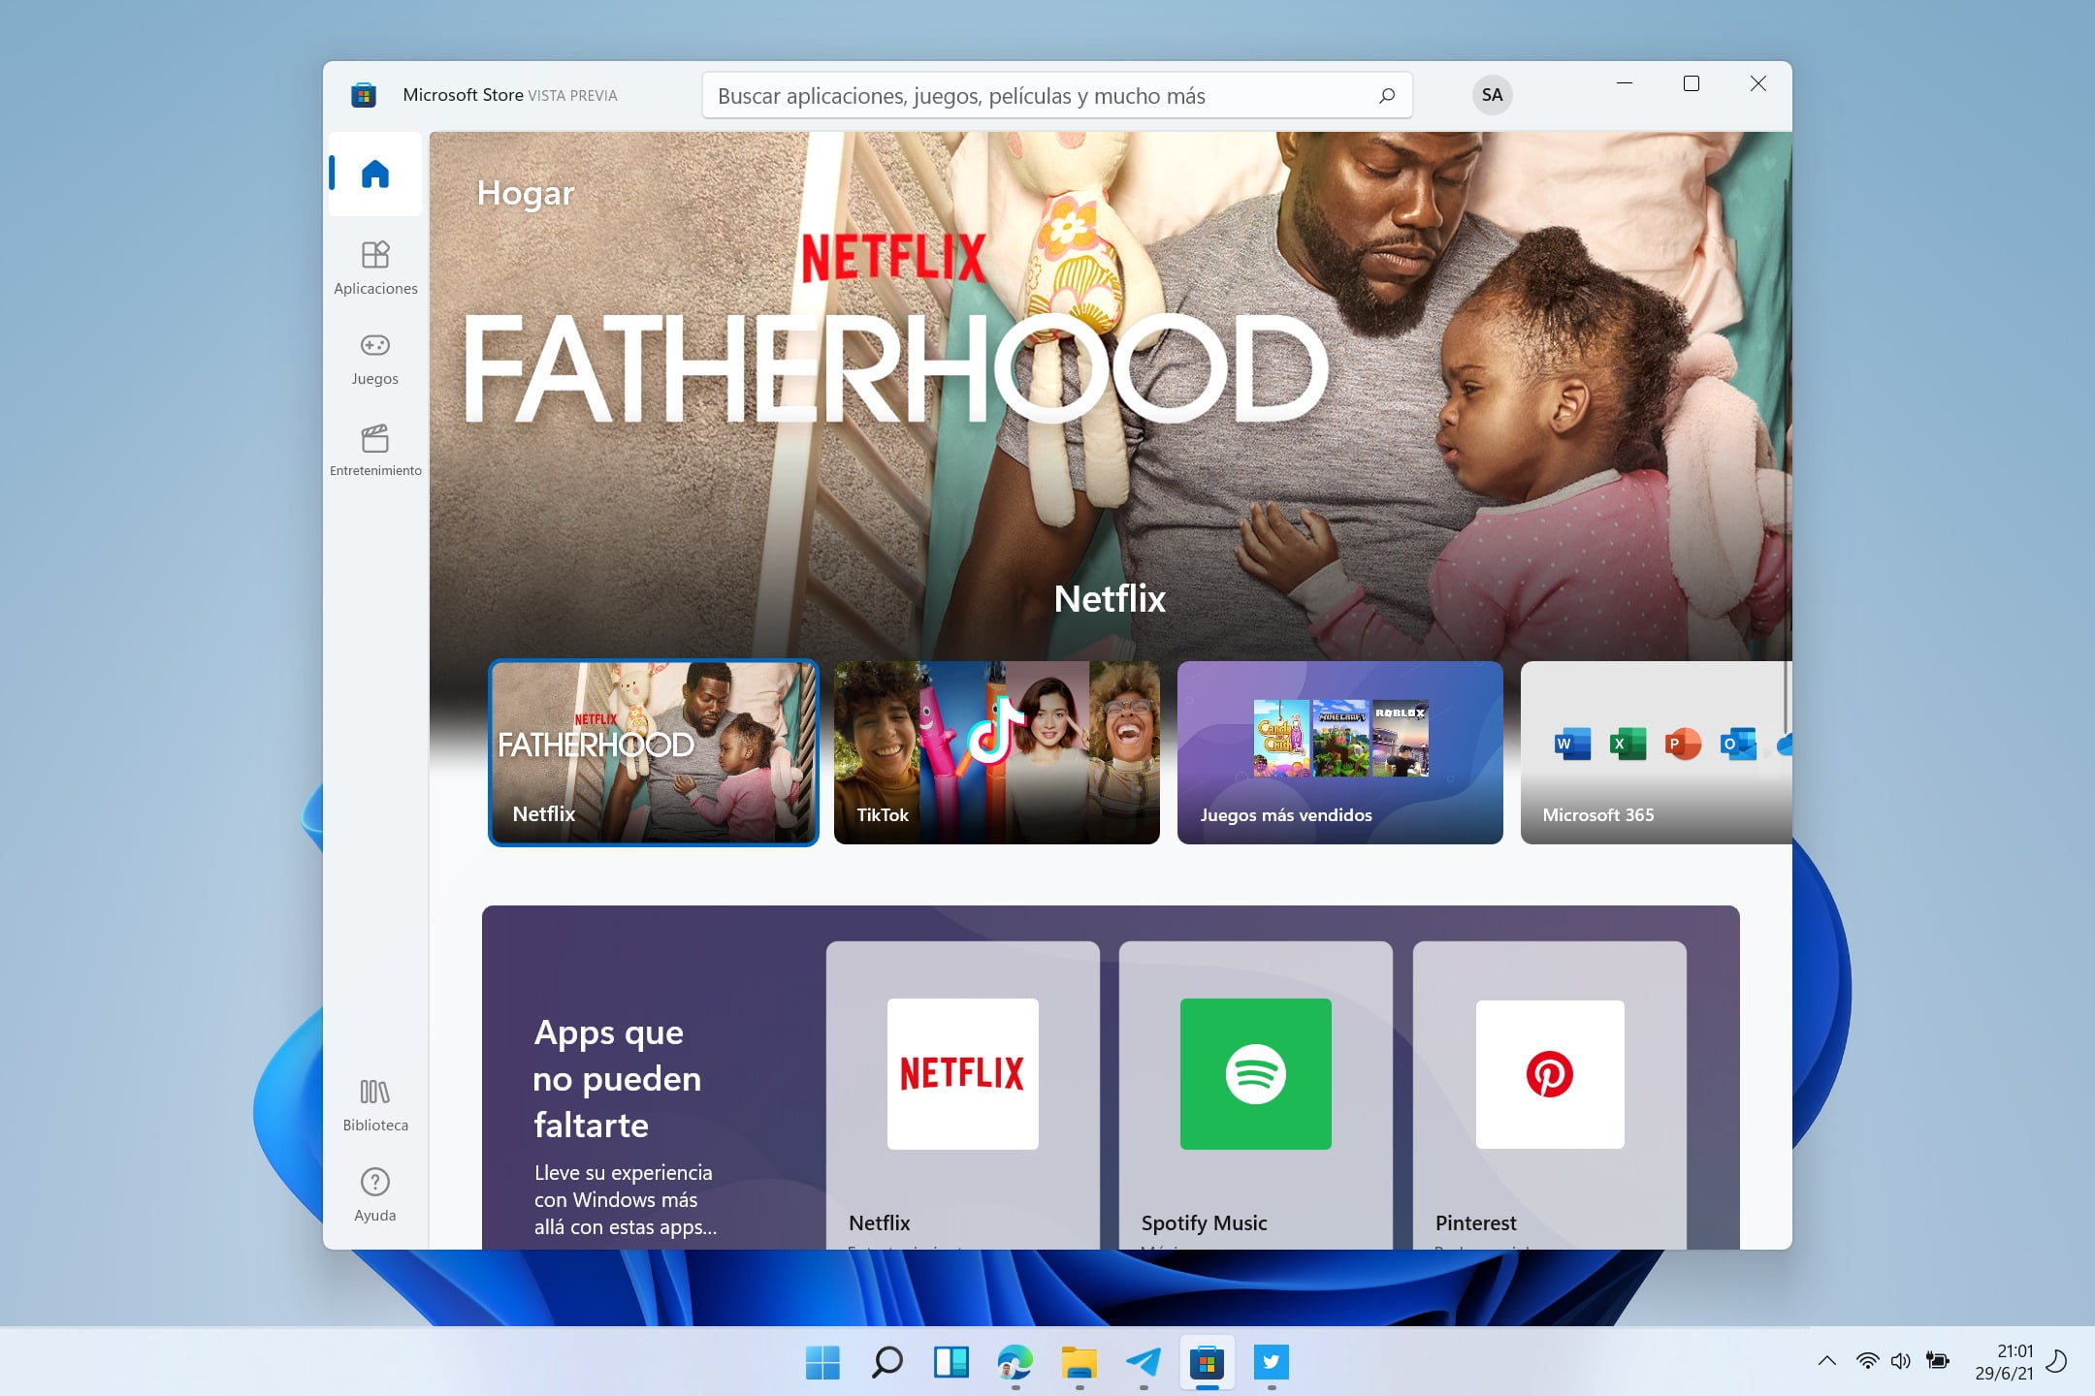This screenshot has height=1396, width=2095.
Task: Click the Wi-Fi network tray icon
Action: point(1867,1361)
